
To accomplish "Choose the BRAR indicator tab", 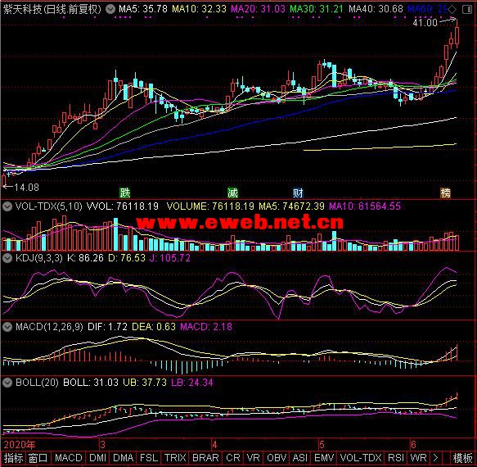I will 205,458.
